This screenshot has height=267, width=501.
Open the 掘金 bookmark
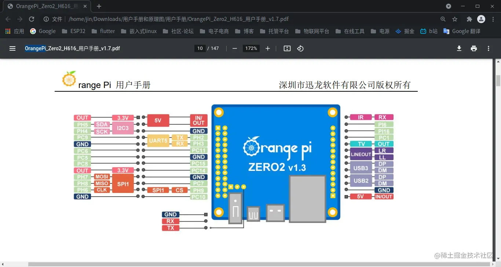(x=405, y=31)
